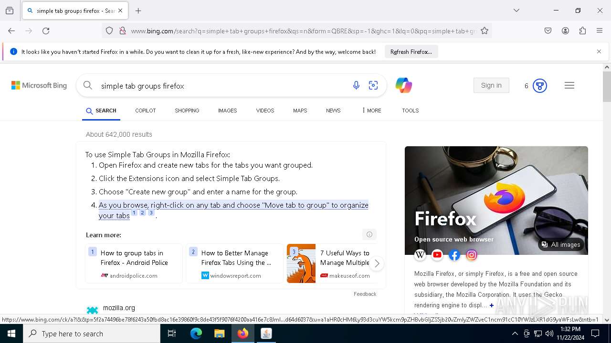Go back to previous page

(x=11, y=30)
